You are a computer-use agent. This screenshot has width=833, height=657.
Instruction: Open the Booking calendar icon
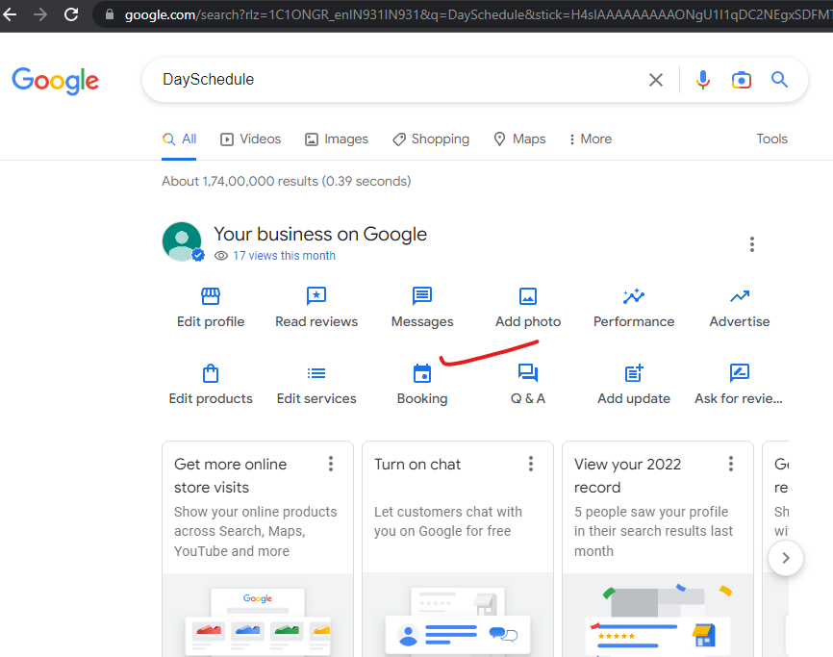tap(421, 374)
